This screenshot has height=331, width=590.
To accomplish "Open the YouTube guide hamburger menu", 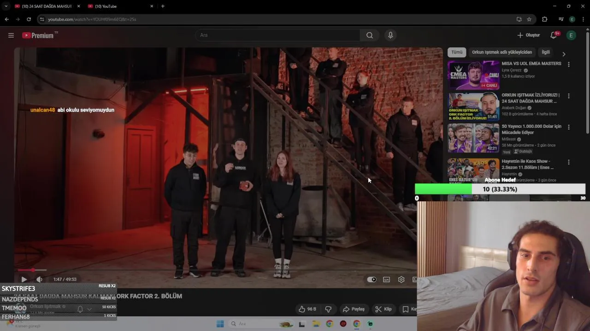I will [11, 35].
